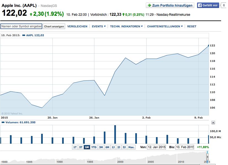Click the Bis date field

click(185, 147)
